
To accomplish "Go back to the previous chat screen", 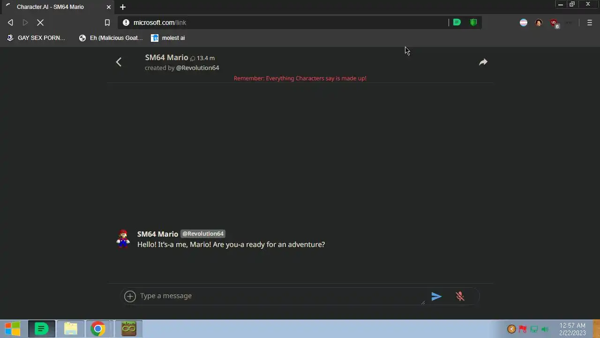I will [119, 62].
